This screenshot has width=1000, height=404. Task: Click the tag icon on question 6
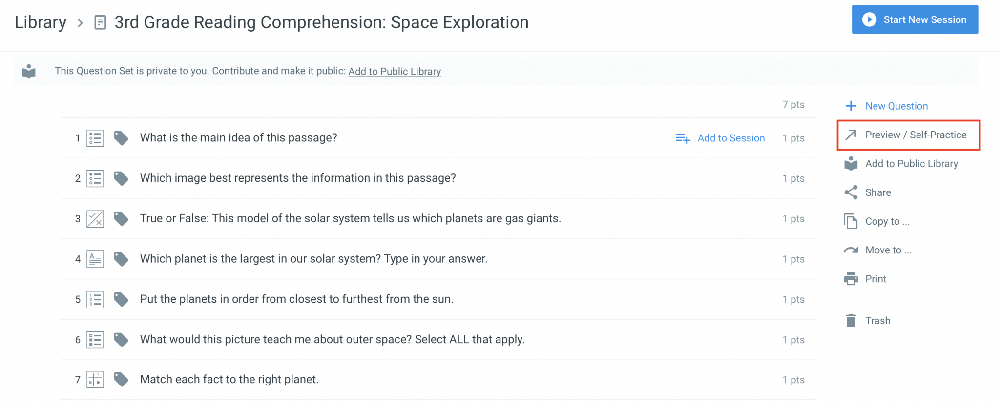click(x=121, y=340)
